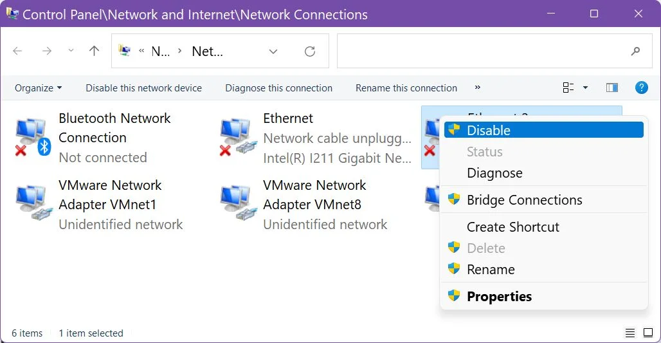661x343 pixels.
Task: Expand the address bar history dropdown
Action: 273,51
